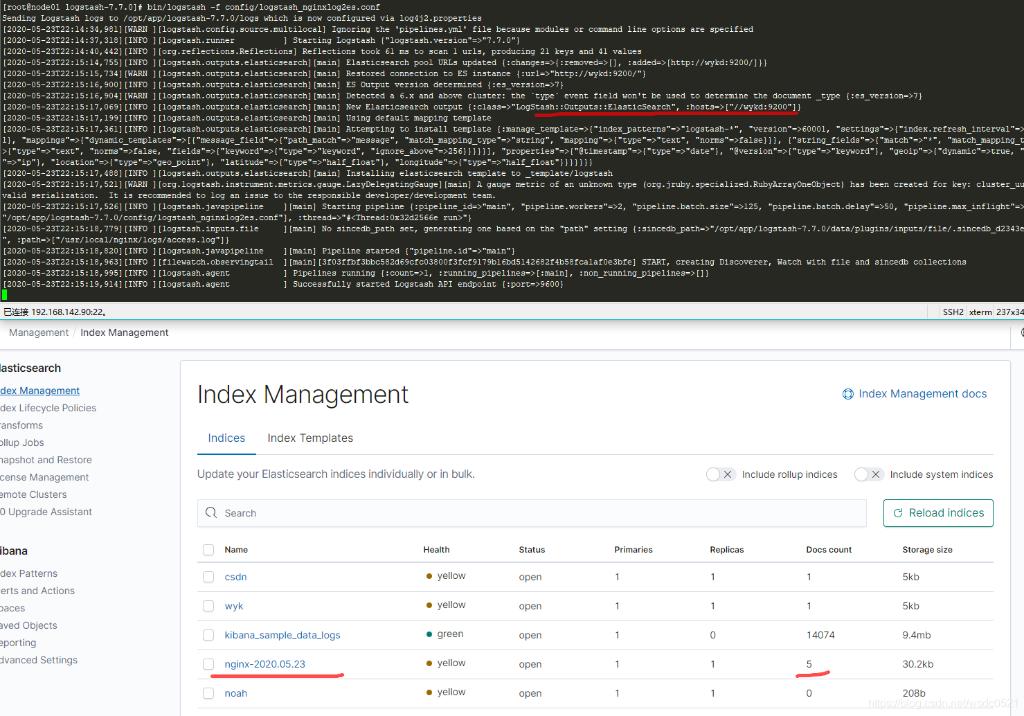Tick the checkbox for the noah index

pos(208,693)
